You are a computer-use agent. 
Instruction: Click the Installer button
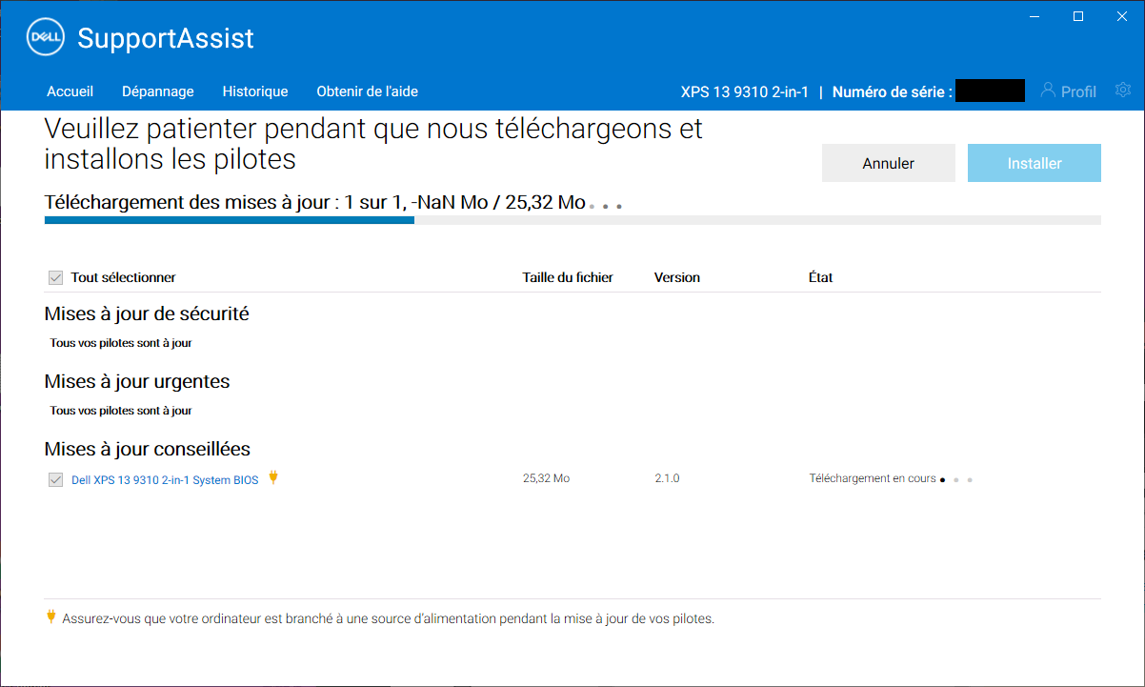(1034, 163)
